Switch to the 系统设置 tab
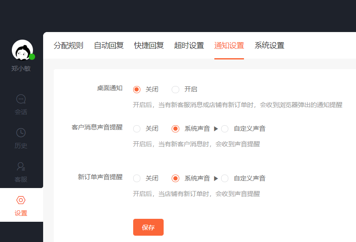 269,46
